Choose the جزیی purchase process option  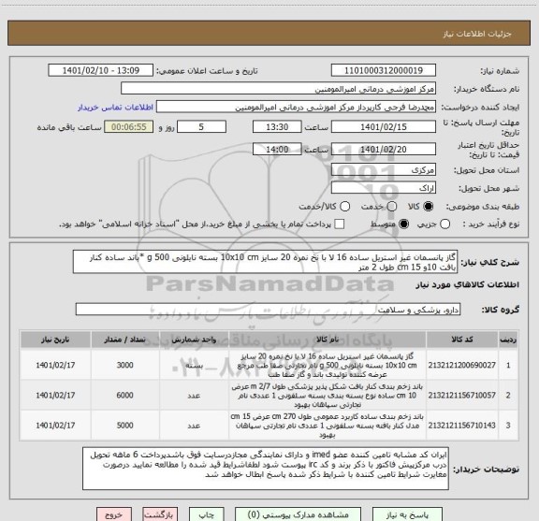tap(444, 224)
